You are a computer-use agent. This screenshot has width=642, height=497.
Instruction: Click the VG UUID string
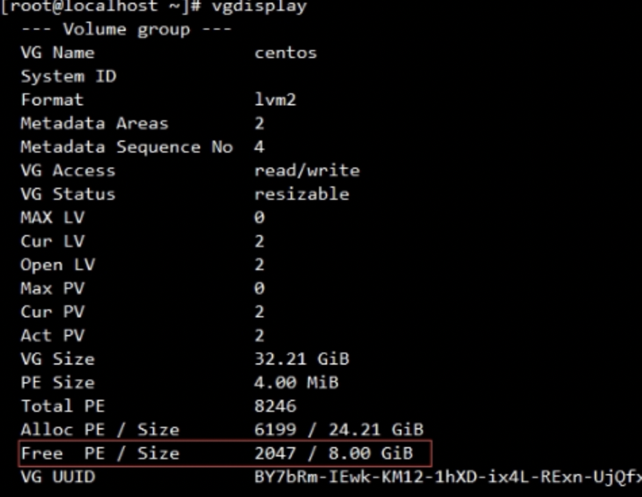coord(448,477)
